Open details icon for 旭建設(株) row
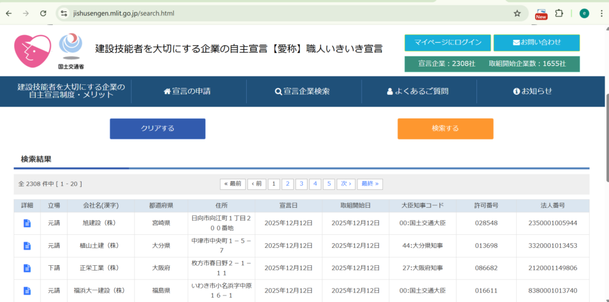This screenshot has width=609, height=302. [x=27, y=223]
